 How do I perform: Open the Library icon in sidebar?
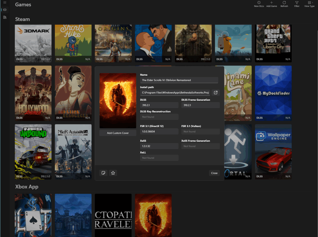pos(5,17)
